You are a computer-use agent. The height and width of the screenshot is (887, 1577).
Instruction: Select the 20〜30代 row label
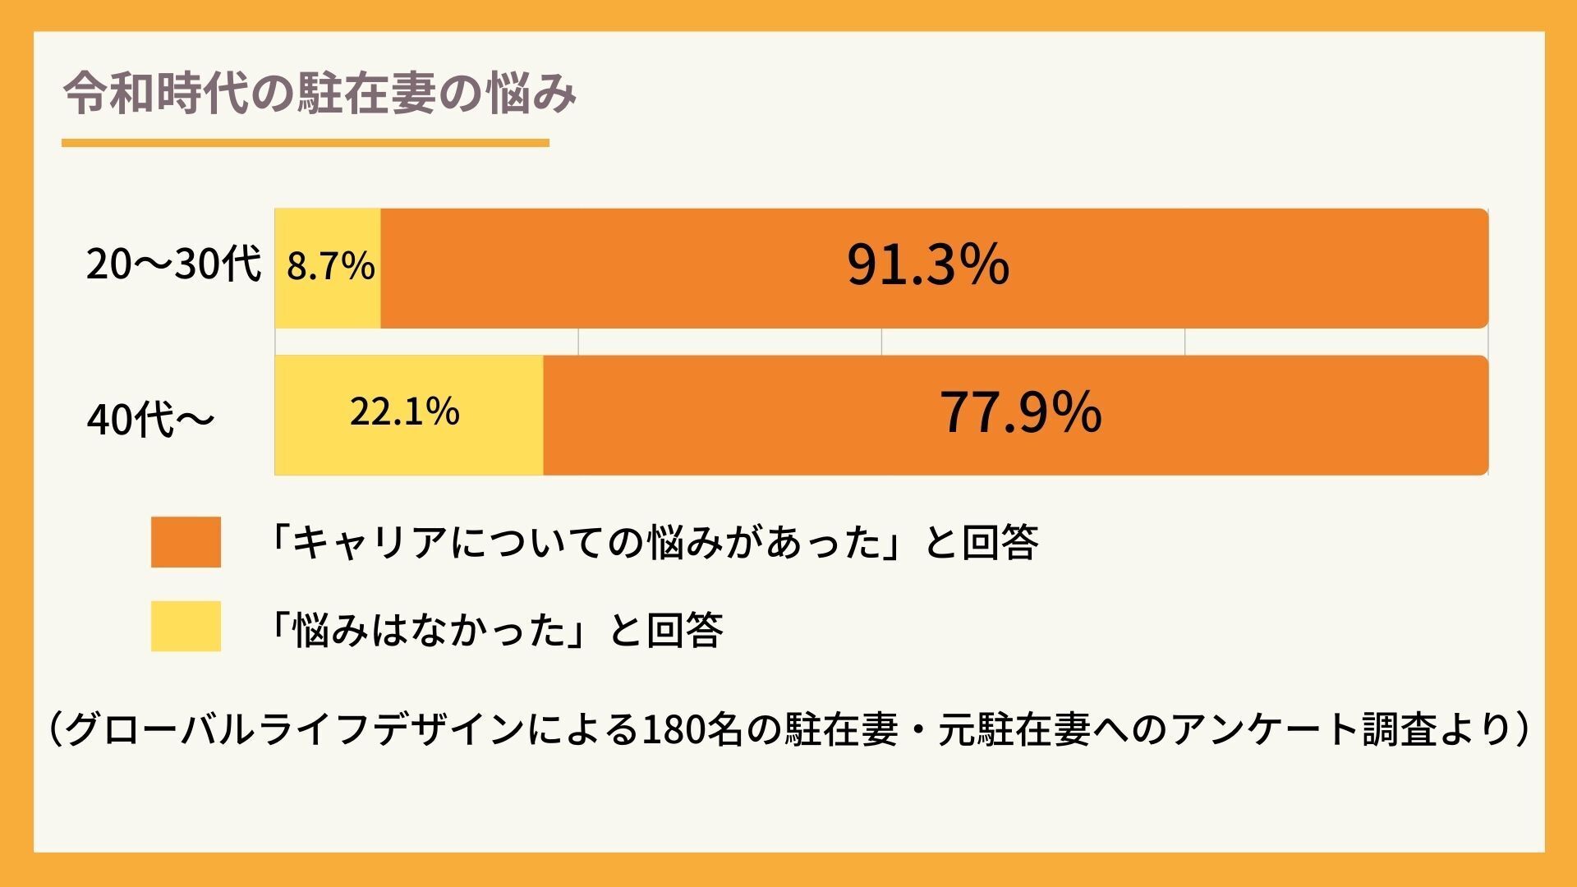(173, 265)
